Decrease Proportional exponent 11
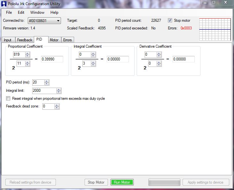Screen dimensions: 234x190 (27, 65)
